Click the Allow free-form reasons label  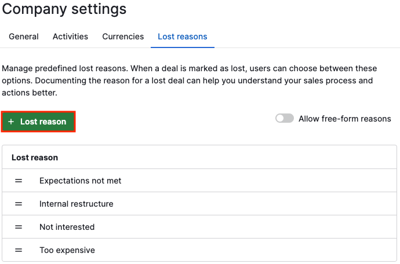point(345,119)
